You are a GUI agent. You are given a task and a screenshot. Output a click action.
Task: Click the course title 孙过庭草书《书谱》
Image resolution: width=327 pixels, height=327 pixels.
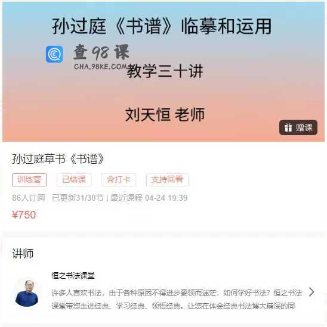pos(58,159)
